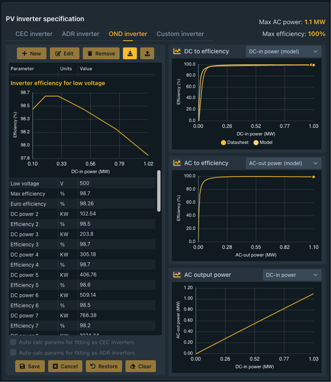
Task: Open the DC-in power (model) dropdown
Action: tap(284, 51)
